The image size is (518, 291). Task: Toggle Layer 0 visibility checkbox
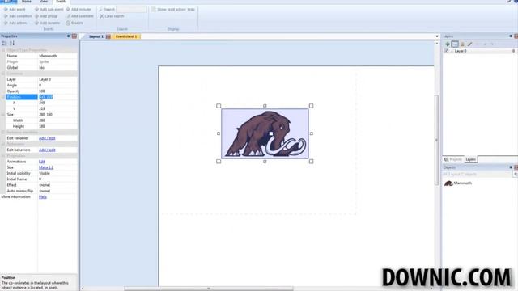(447, 51)
